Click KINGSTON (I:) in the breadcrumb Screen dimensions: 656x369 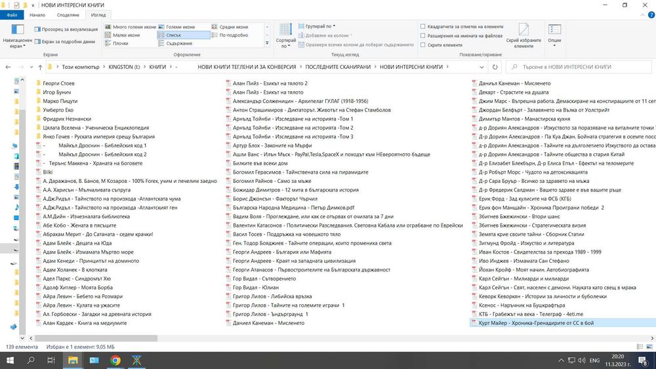point(124,67)
